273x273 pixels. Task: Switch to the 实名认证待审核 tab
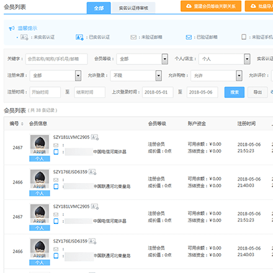coord(133,8)
